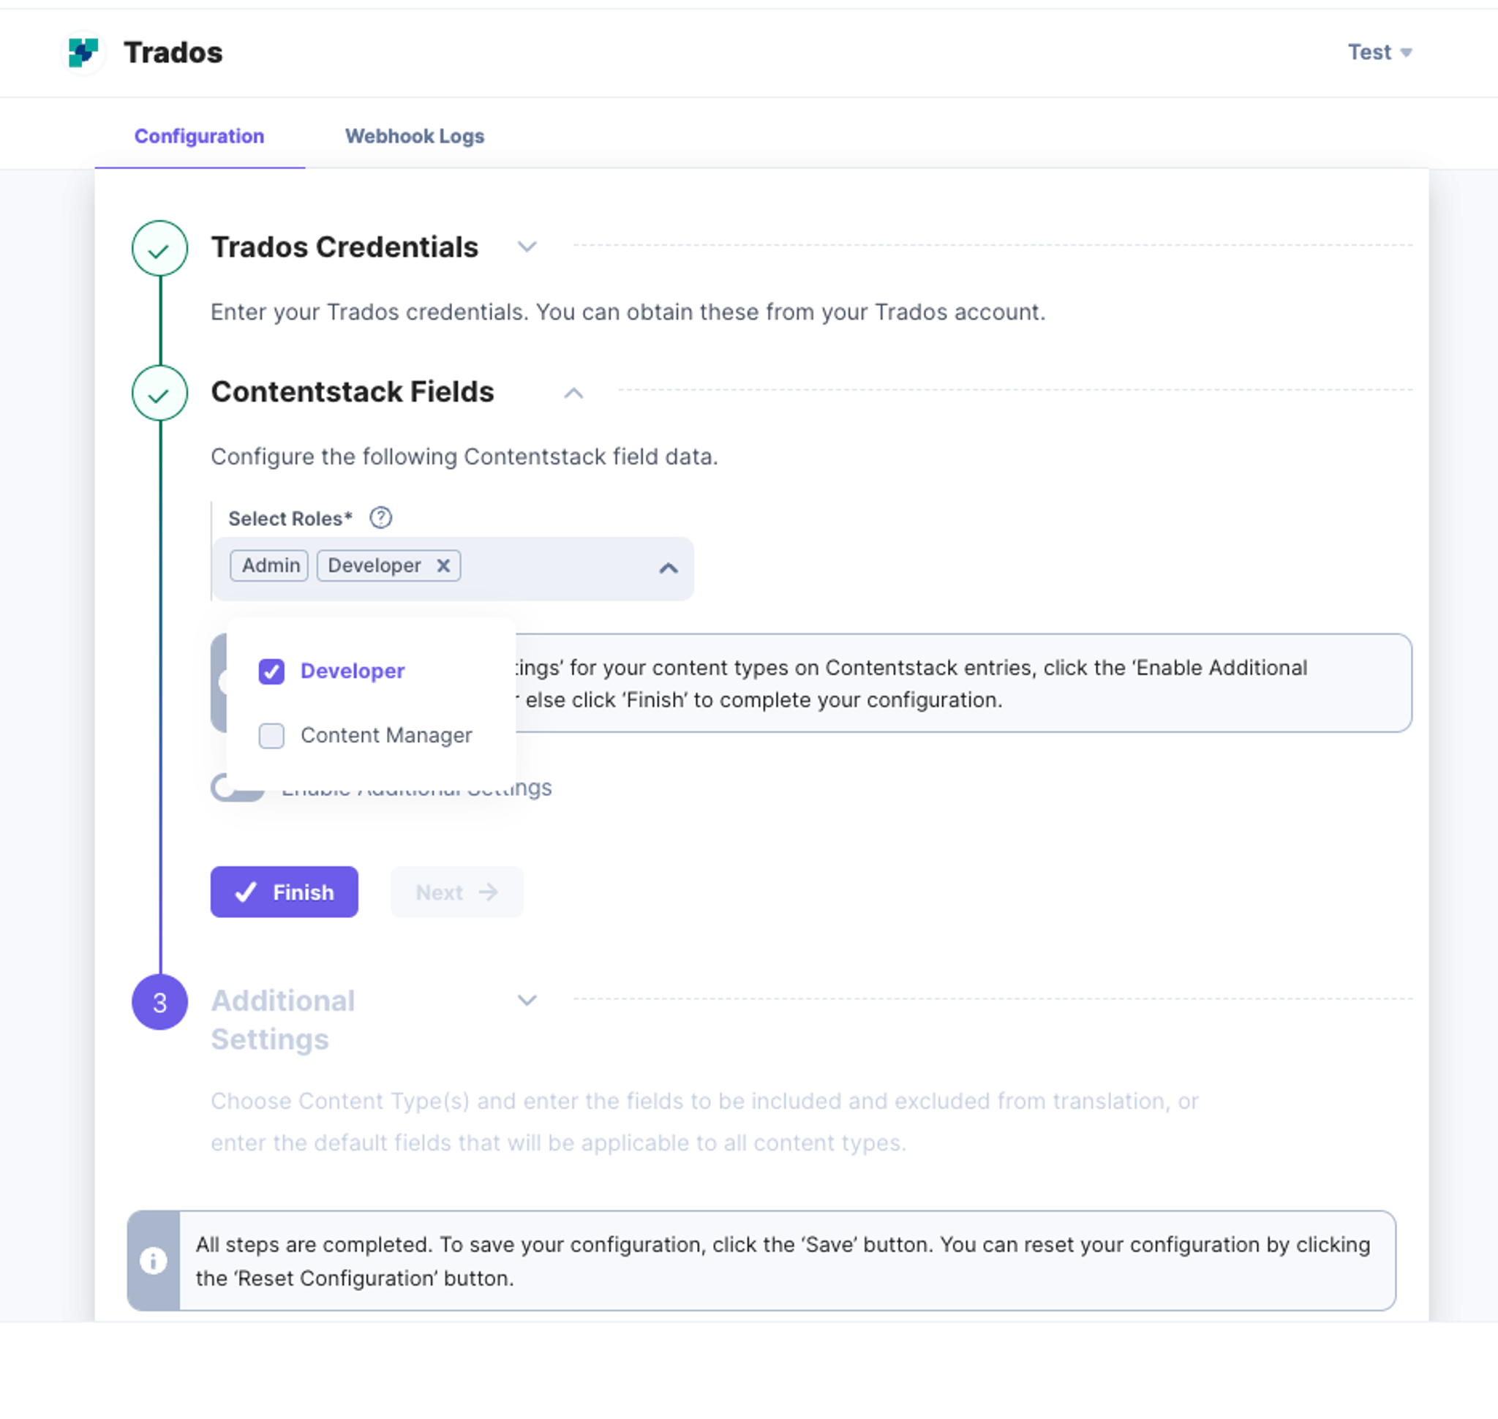Click the Admin role tag
1498x1419 pixels.
269,566
